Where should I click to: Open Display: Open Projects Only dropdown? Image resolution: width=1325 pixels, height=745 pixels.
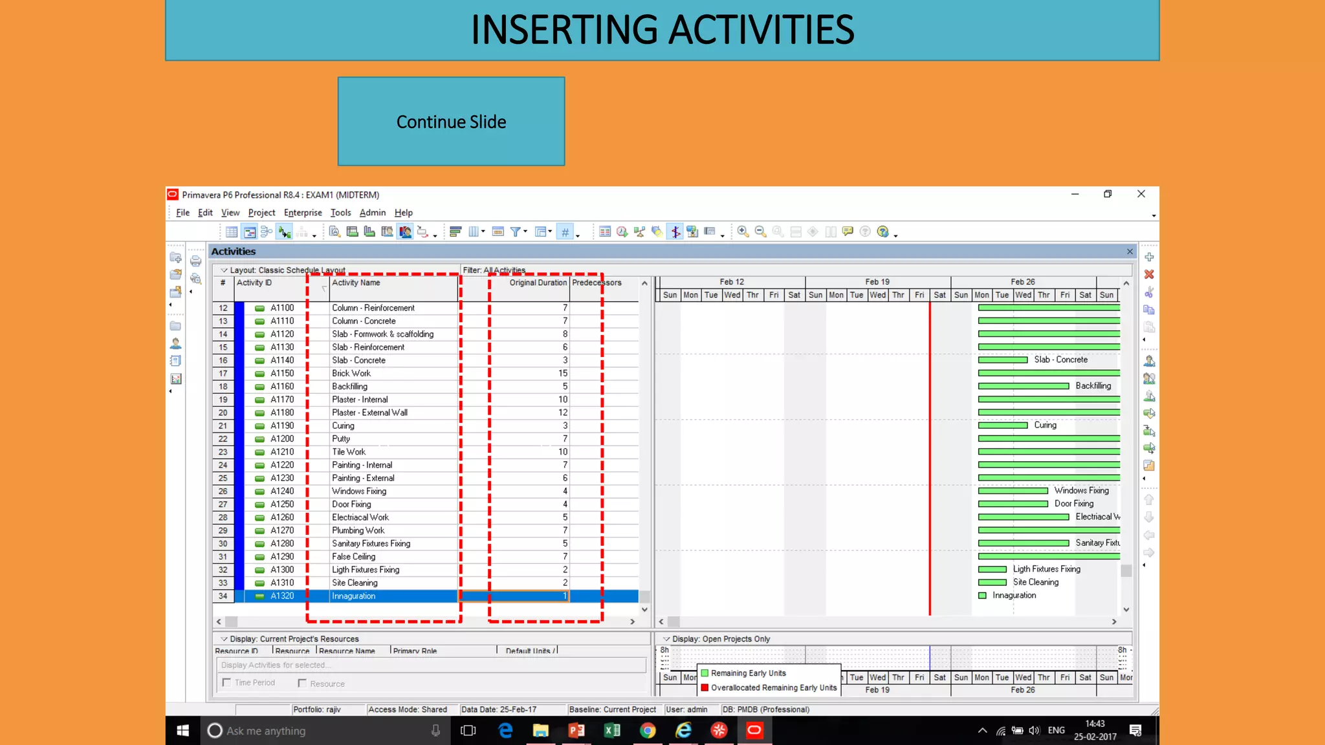(x=666, y=639)
